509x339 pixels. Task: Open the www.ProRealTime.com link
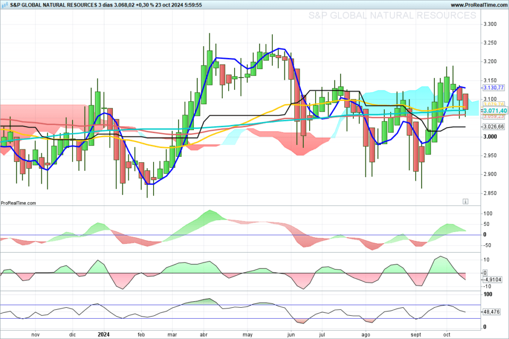[479, 5]
